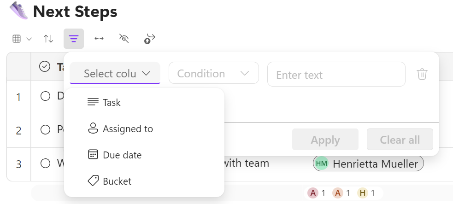Expand the table view chevron
This screenshot has width=453, height=204.
click(29, 39)
